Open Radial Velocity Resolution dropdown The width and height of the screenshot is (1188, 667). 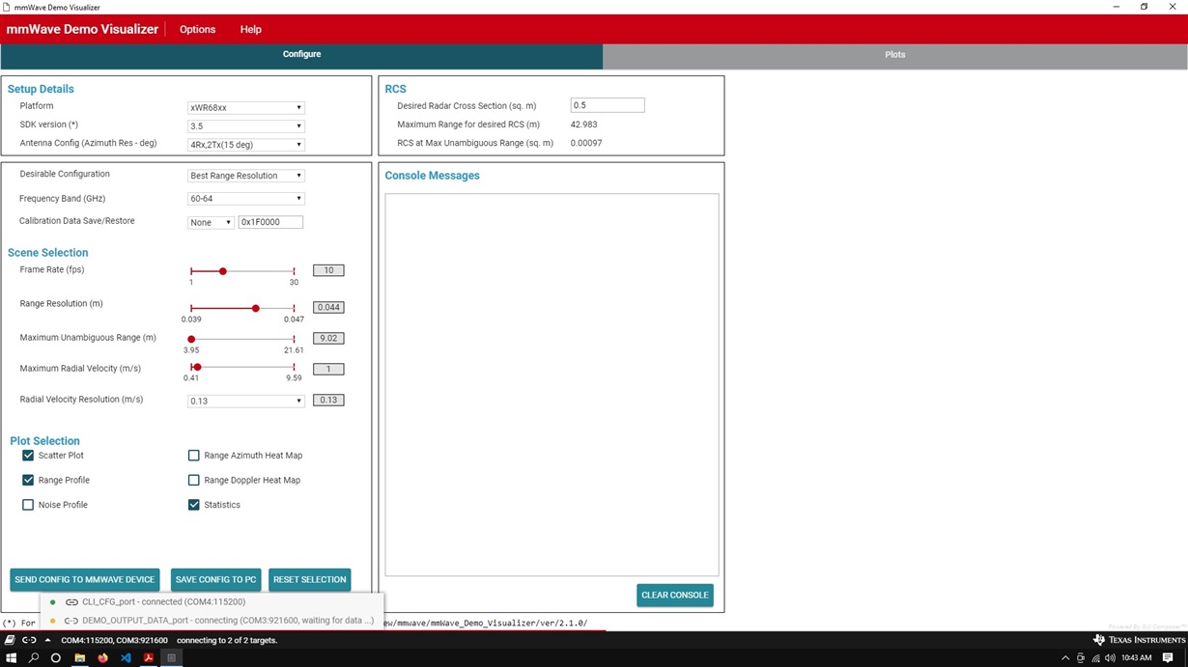[246, 401]
